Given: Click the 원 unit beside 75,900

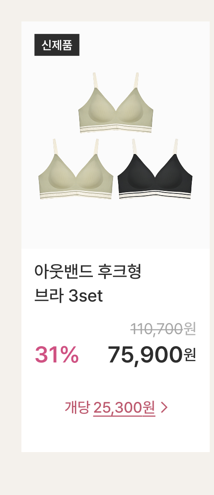Looking at the screenshot, I should coord(190,355).
